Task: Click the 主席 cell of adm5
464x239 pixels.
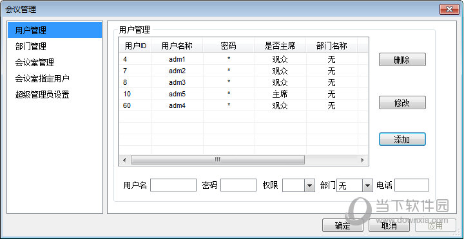Action: pos(280,94)
